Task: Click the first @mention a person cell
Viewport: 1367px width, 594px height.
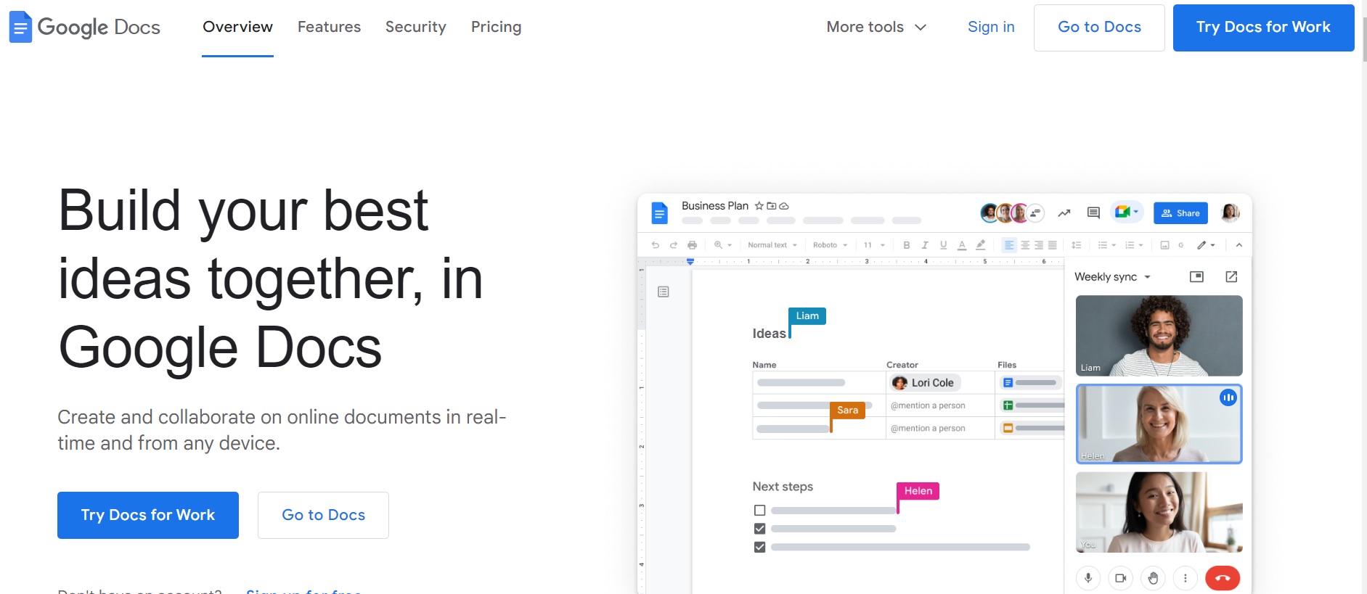Action: [x=928, y=405]
